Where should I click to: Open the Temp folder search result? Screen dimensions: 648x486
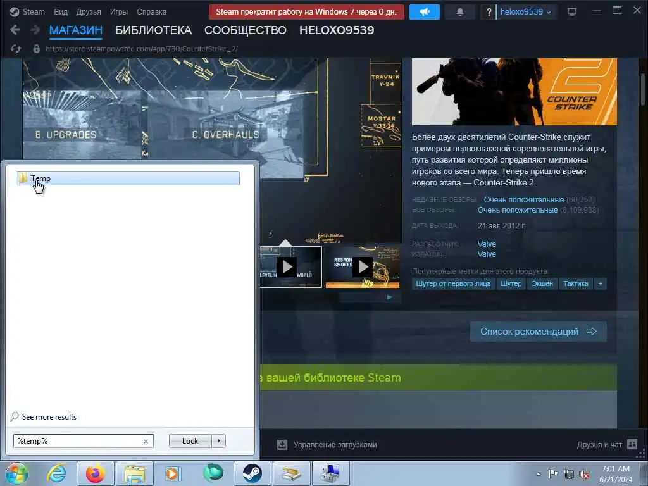(x=128, y=178)
